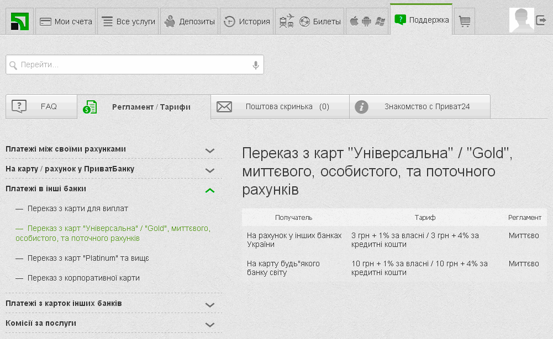Open mobile apps platforms icon tab
Viewport: 553px width, 339px height.
(x=366, y=21)
